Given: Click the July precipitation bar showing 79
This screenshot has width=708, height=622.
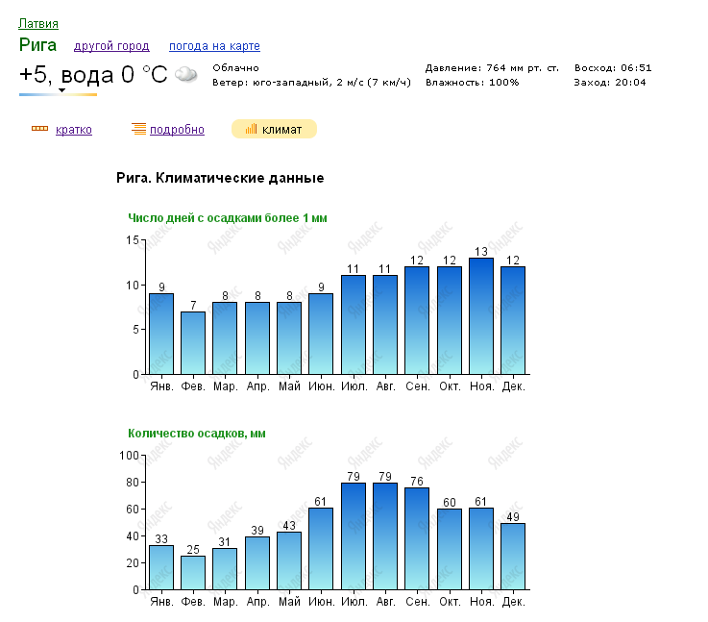Looking at the screenshot, I should click(x=353, y=535).
